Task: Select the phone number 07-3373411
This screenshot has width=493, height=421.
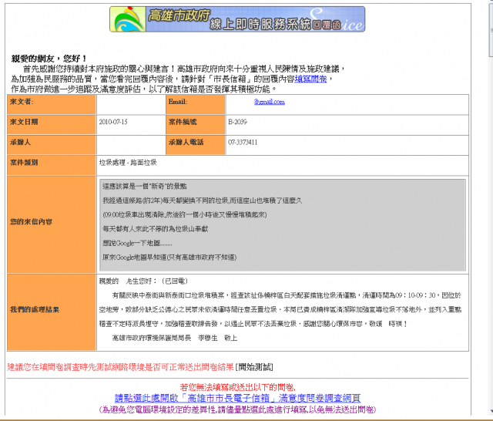Action: (243, 142)
